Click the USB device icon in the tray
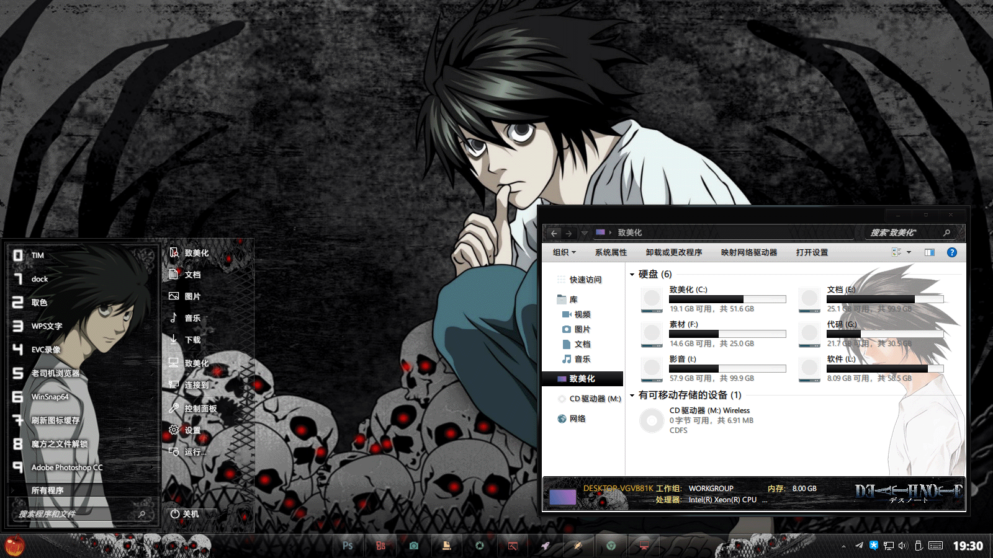Screen dimensions: 993x558 point(919,546)
